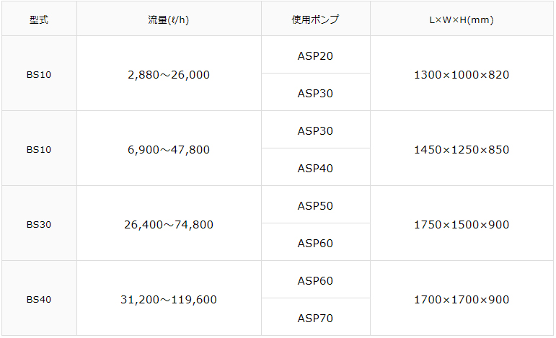556x338 pixels.
Task: Click the 流量(ℓ/h) column header
Action: (x=168, y=20)
